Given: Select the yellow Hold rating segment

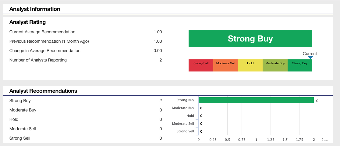Looking at the screenshot, I should (250, 65).
